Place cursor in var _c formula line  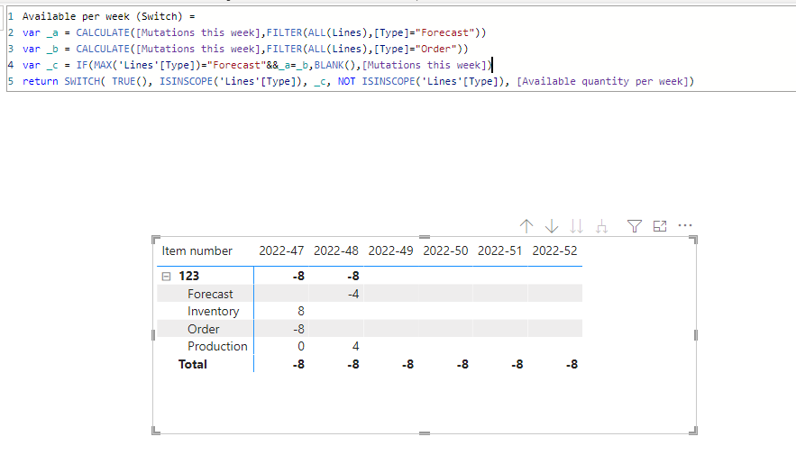click(x=258, y=65)
